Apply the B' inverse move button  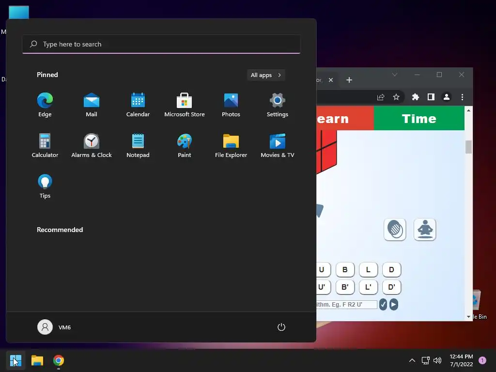[345, 287]
